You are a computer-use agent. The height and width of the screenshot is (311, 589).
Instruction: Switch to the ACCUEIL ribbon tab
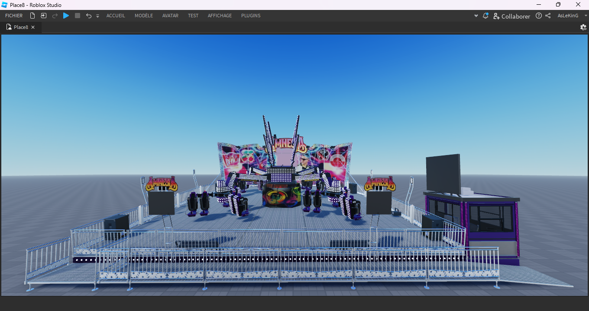coord(116,16)
